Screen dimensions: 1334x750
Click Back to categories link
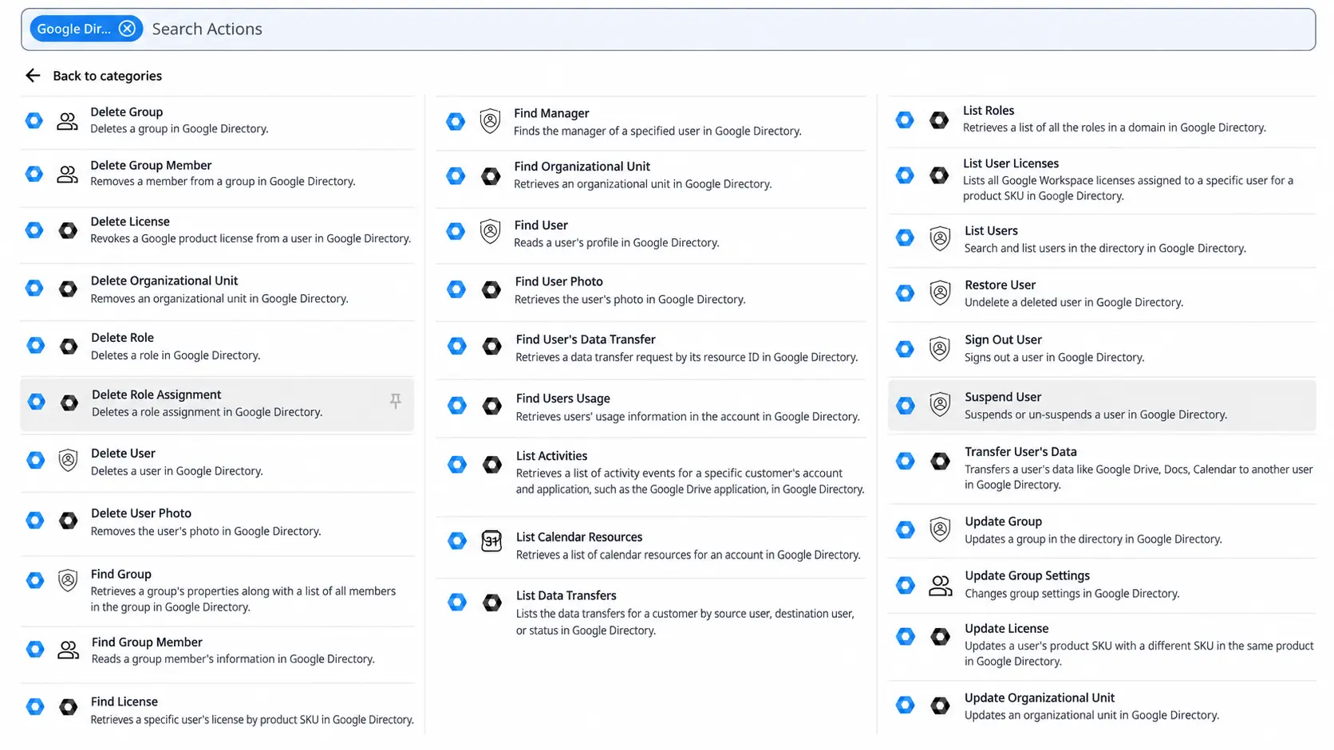point(107,76)
